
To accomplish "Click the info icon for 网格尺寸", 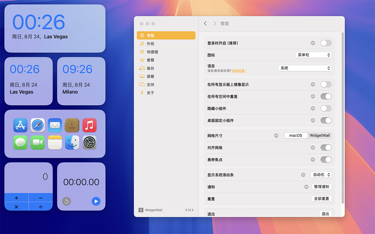I will [x=276, y=135].
